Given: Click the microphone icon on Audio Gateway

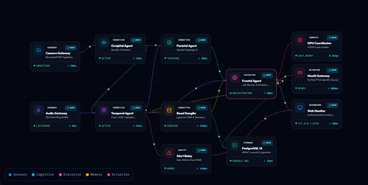Looking at the screenshot, I should coord(38,110).
